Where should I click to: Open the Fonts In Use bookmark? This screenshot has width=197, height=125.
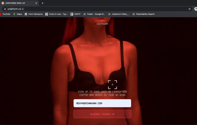pyautogui.click(x=57, y=14)
